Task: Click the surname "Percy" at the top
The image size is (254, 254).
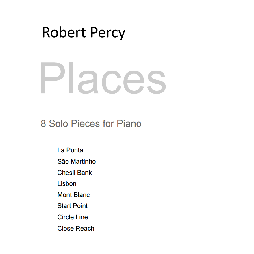Action: [x=107, y=33]
